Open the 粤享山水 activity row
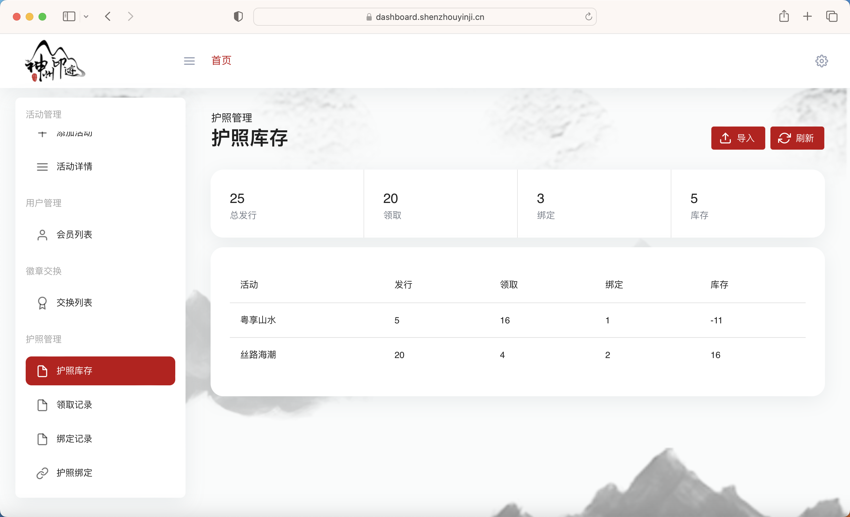Viewport: 850px width, 517px height. (x=258, y=320)
